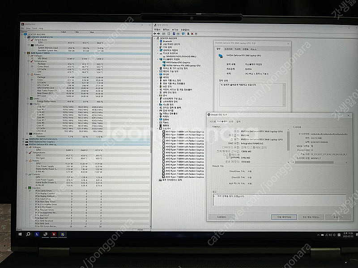Image resolution: width=358 pixels, height=268 pixels.
Task: Click the NVIDIA adapter icon in the properties dialog
Action: (221, 56)
